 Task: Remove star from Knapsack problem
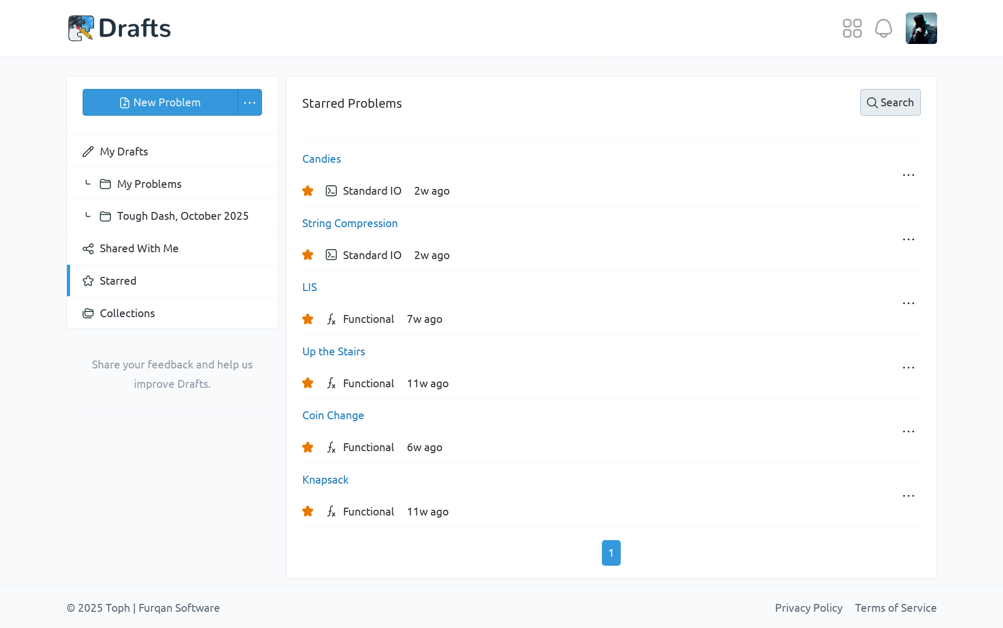(308, 511)
